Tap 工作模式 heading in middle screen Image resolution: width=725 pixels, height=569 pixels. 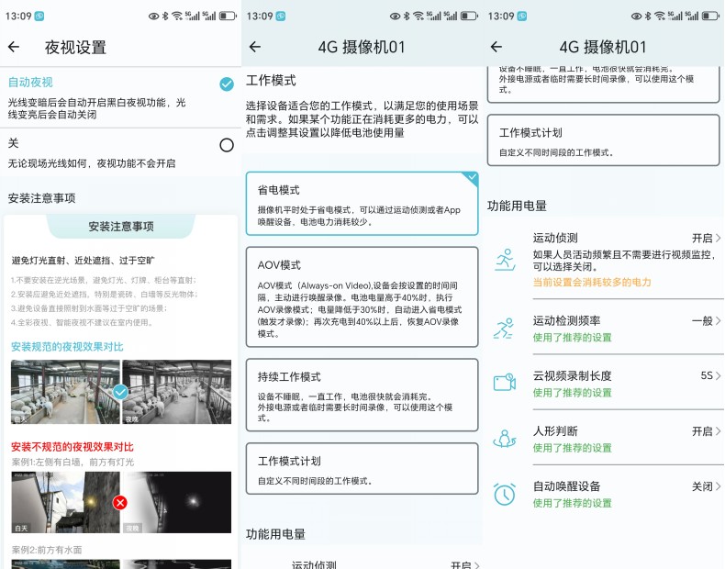(271, 81)
